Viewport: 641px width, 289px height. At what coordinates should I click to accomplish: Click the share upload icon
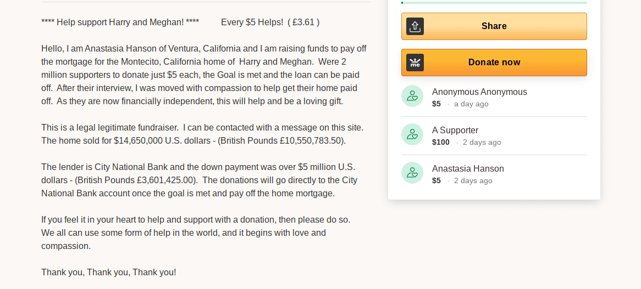tap(415, 26)
